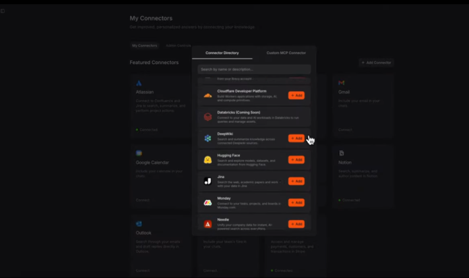Click the Hugging Face emoji icon

[x=208, y=160]
